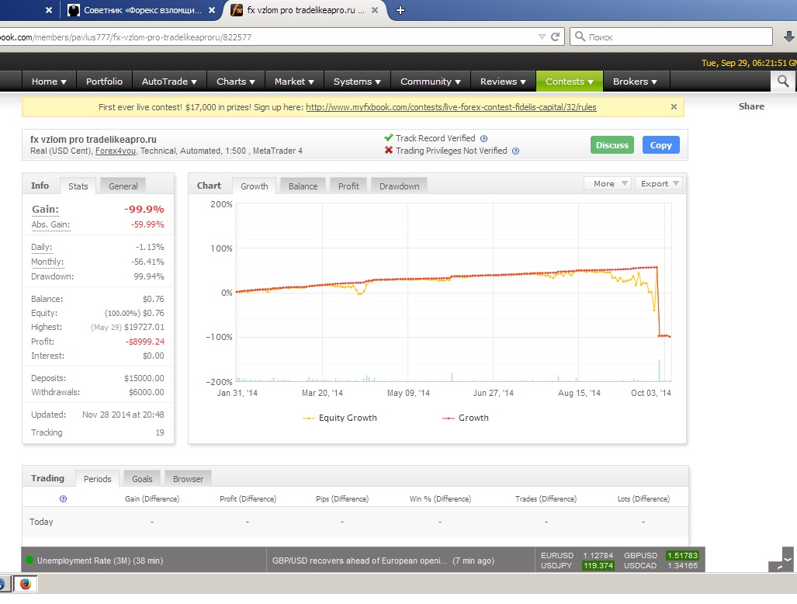Viewport: 797px width, 604px height.
Task: Click the blue Copy button
Action: pyautogui.click(x=660, y=145)
